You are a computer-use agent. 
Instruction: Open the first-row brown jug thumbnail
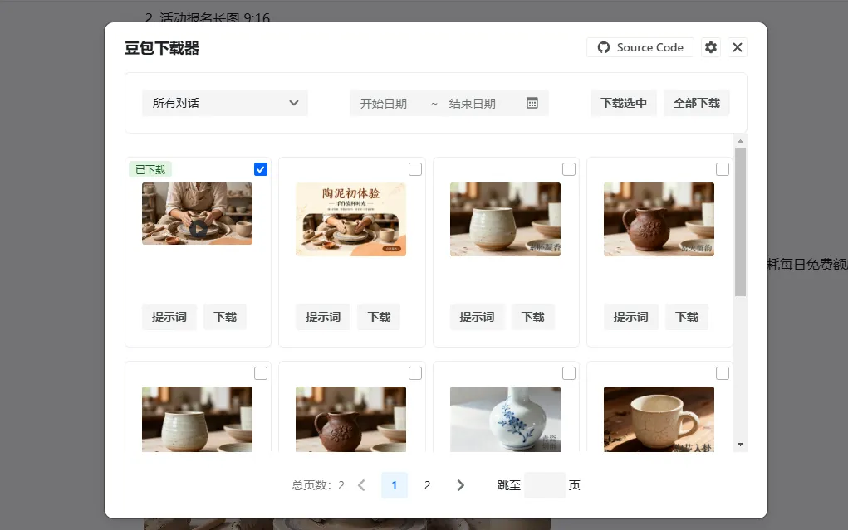(x=659, y=219)
